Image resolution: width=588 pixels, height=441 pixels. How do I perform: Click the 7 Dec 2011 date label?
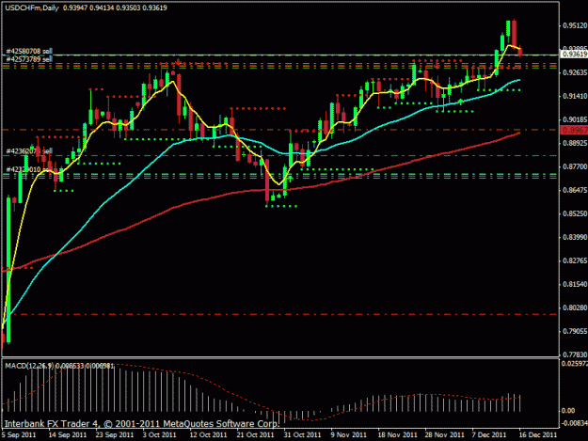[489, 434]
